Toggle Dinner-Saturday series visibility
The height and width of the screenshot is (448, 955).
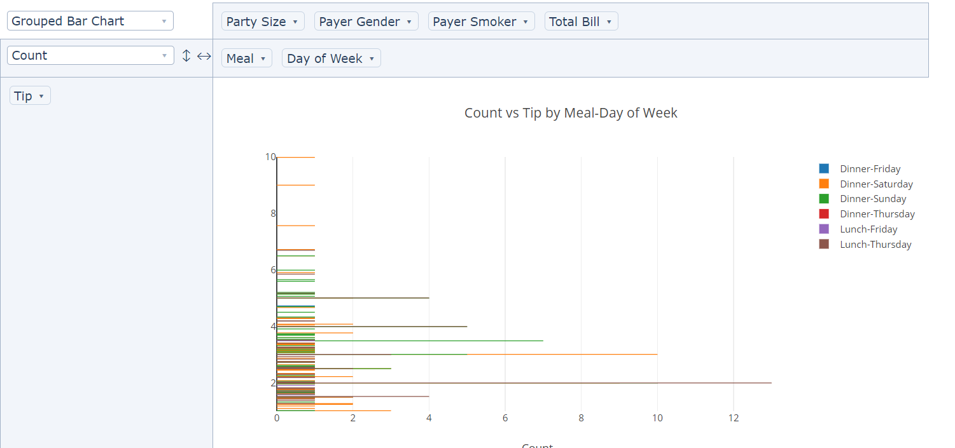coord(875,184)
